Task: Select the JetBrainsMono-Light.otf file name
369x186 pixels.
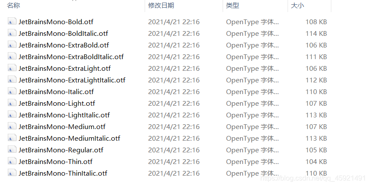Action: (57, 104)
